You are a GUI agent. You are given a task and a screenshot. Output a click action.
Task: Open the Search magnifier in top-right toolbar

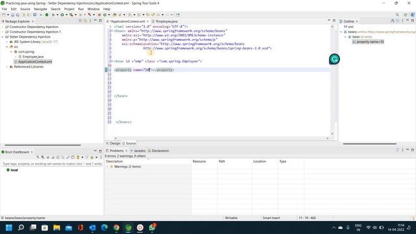(397, 15)
